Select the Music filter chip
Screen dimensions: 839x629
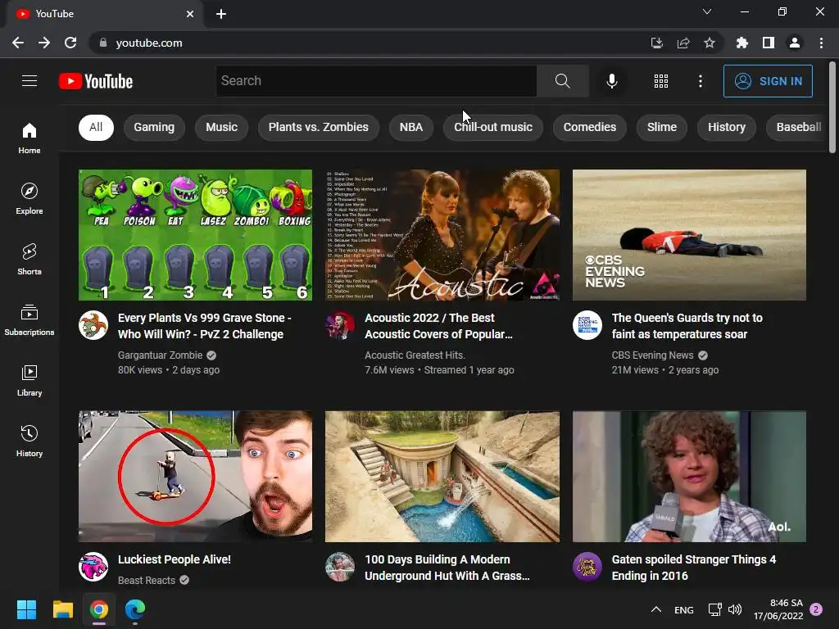point(221,127)
